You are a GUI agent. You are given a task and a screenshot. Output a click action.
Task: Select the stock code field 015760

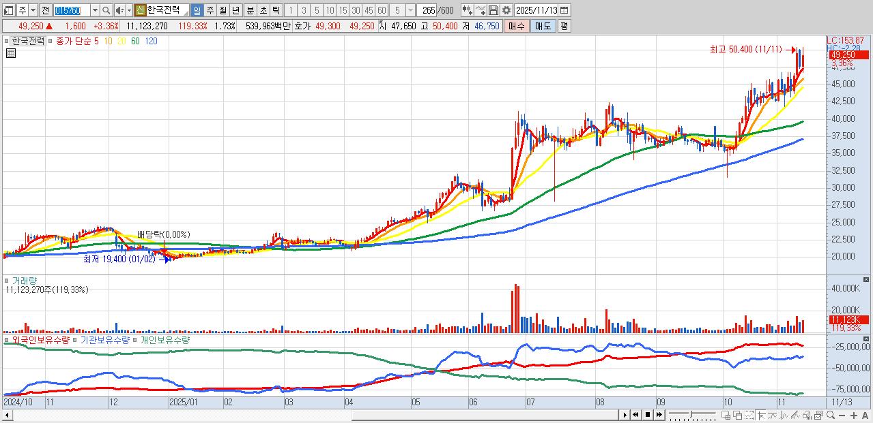[72, 10]
